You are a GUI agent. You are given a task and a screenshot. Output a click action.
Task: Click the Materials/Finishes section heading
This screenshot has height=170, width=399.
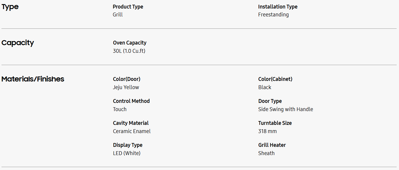tap(33, 79)
